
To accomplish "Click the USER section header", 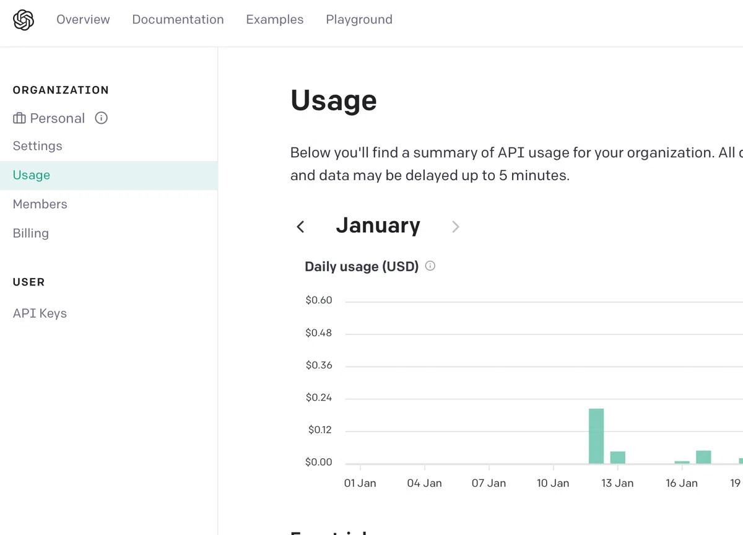I will click(28, 282).
